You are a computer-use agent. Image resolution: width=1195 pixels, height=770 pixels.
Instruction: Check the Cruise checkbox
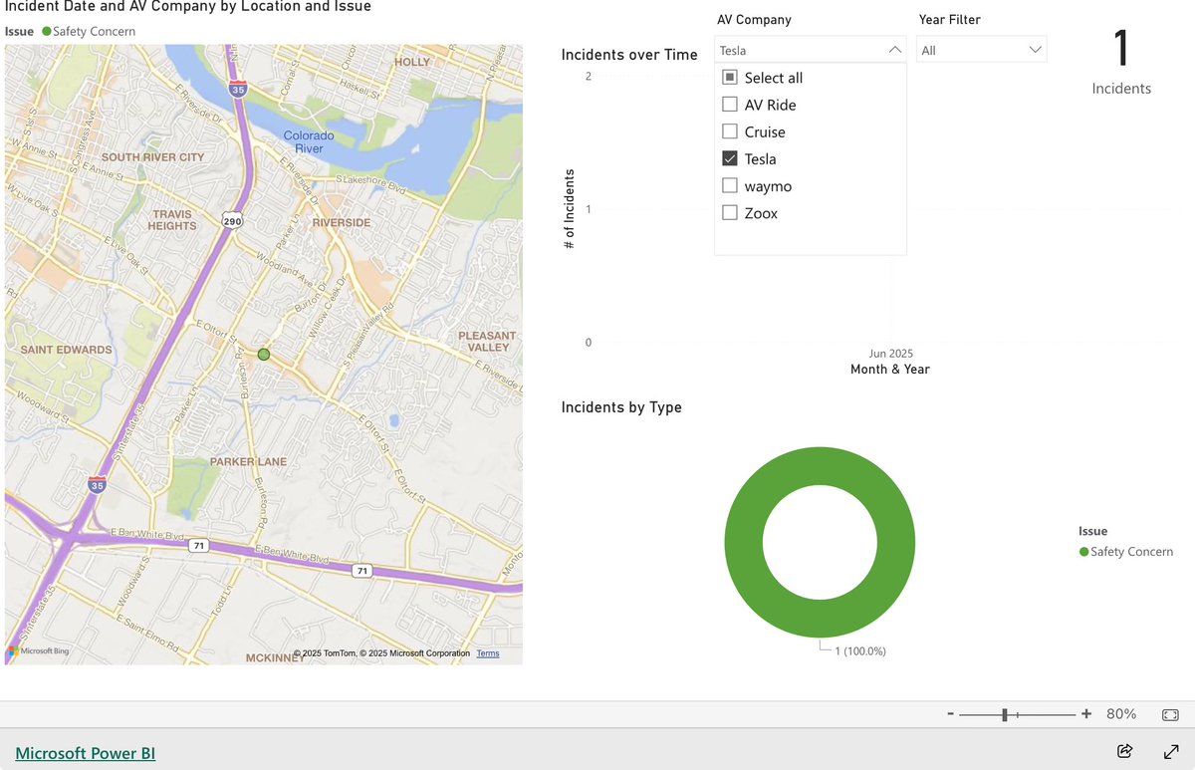729,131
